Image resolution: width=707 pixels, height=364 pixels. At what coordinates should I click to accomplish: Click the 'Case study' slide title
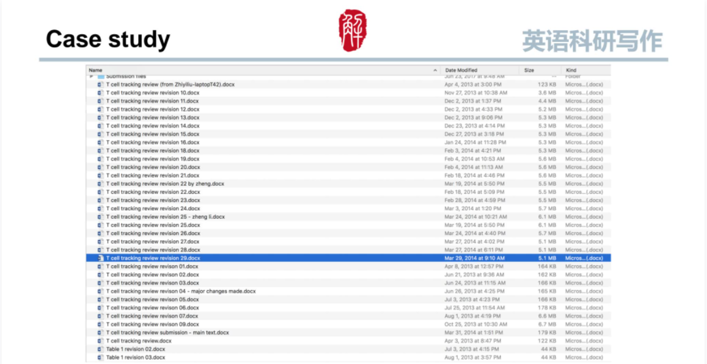pos(108,40)
